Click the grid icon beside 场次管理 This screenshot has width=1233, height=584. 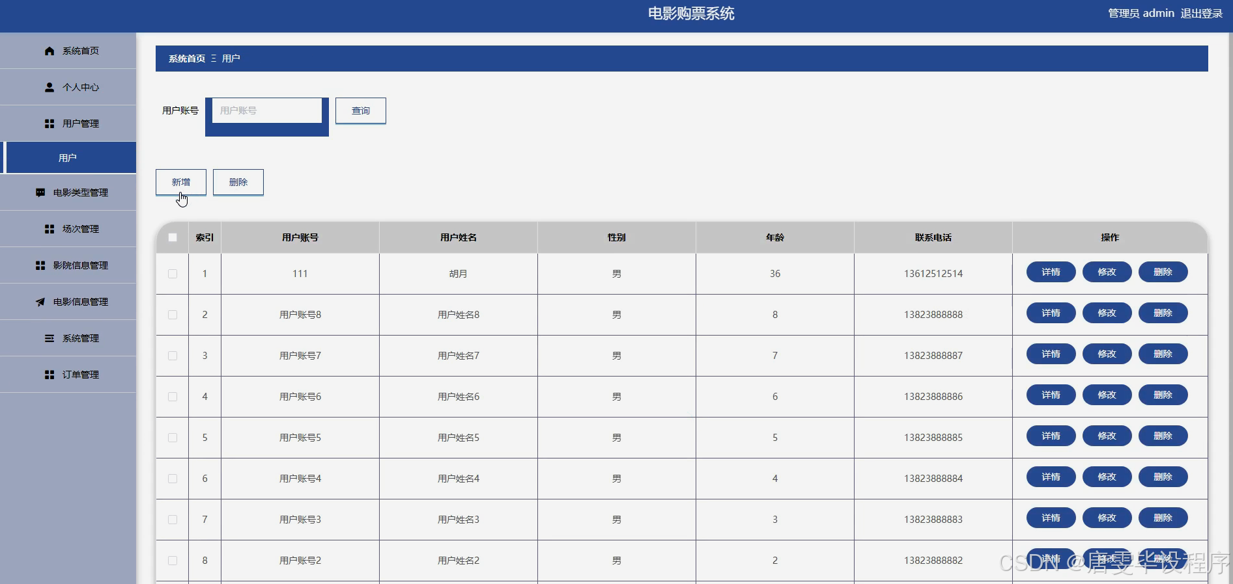[50, 229]
